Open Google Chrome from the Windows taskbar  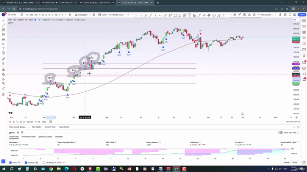(51, 169)
